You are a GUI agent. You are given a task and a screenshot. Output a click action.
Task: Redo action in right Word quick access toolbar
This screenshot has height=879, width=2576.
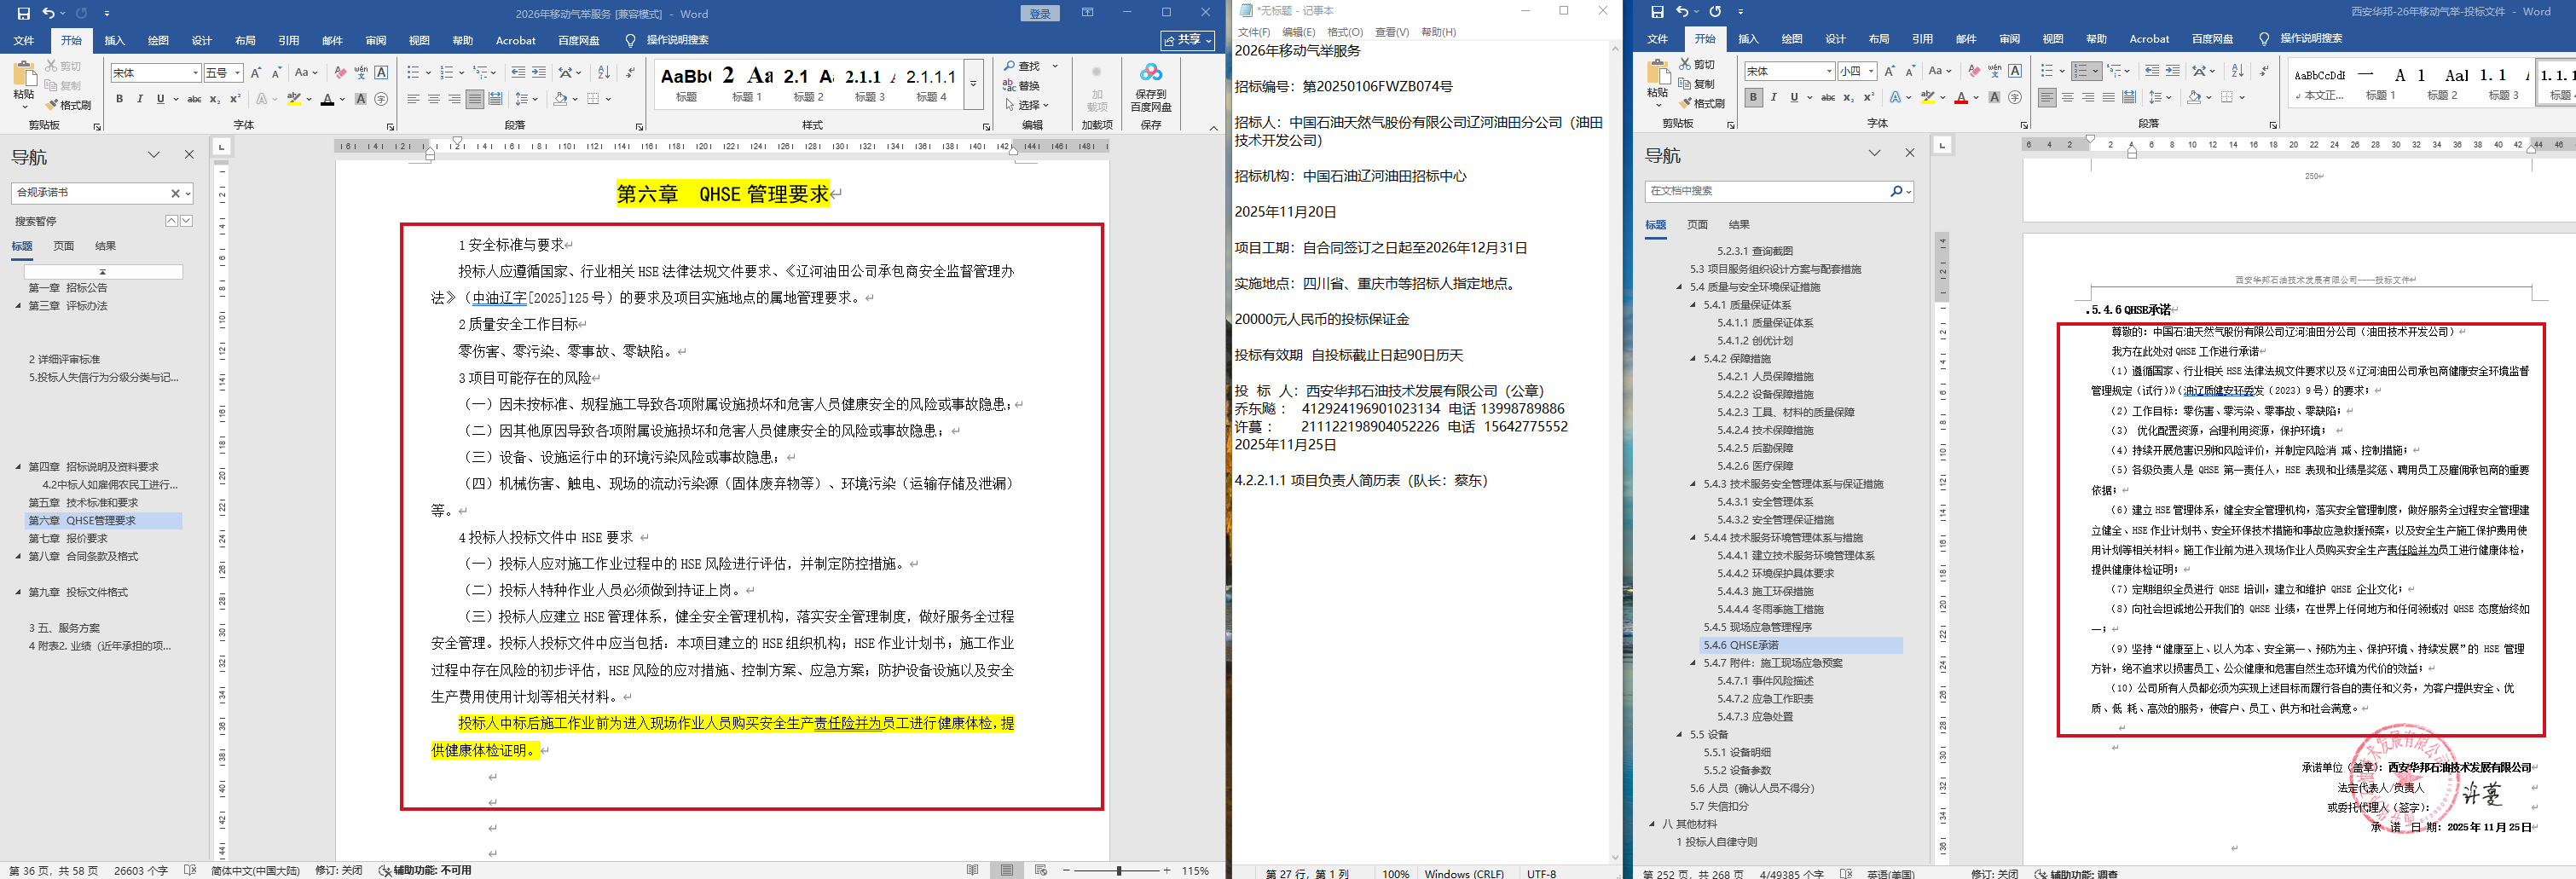click(x=1715, y=12)
